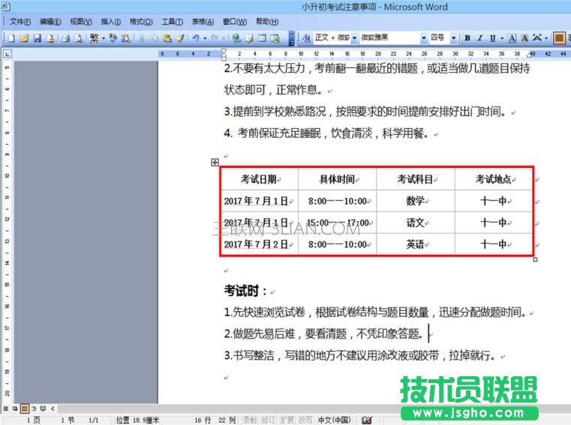Undo the last action

tap(196, 37)
